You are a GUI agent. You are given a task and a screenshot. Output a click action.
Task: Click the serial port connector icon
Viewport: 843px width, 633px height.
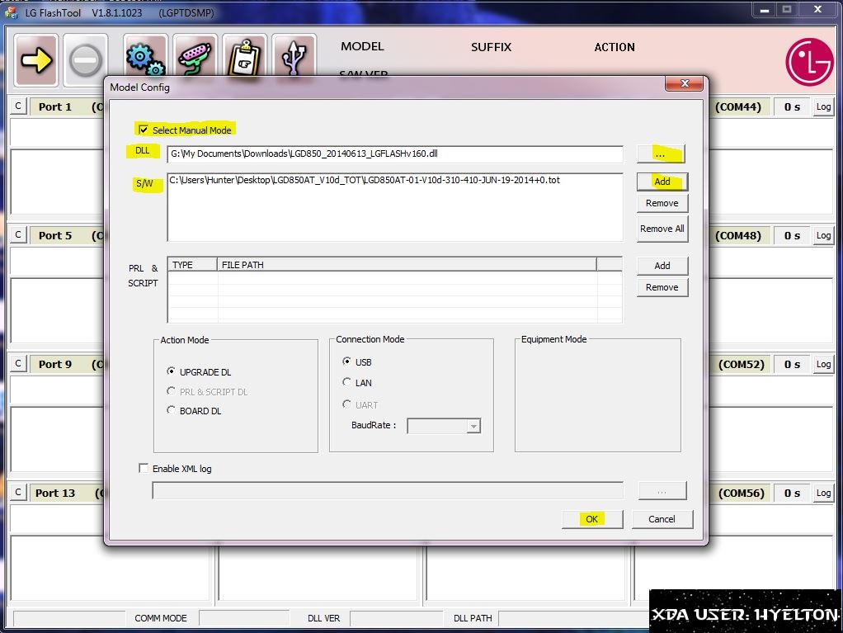195,56
